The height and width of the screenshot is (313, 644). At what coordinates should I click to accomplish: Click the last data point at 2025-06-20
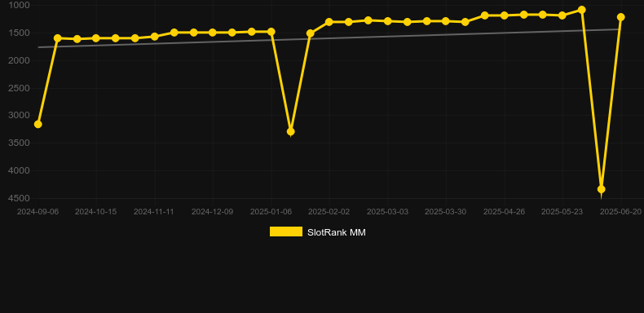[620, 17]
